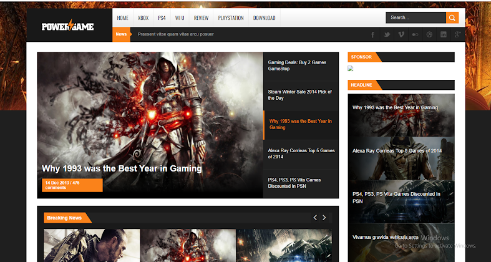Image resolution: width=491 pixels, height=262 pixels.
Task: Open the PLAYSTATION menu item
Action: (231, 18)
